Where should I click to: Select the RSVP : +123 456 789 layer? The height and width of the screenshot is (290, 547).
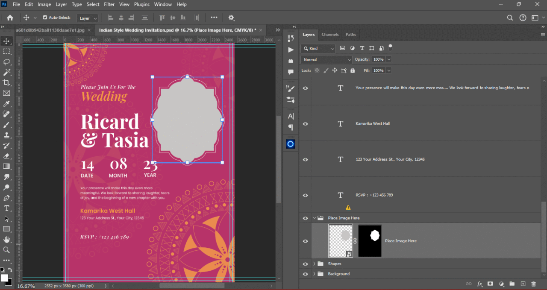(x=374, y=195)
